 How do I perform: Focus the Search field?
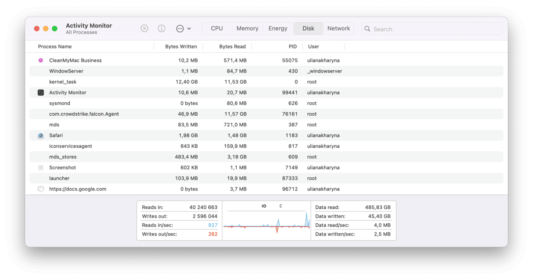(x=432, y=29)
